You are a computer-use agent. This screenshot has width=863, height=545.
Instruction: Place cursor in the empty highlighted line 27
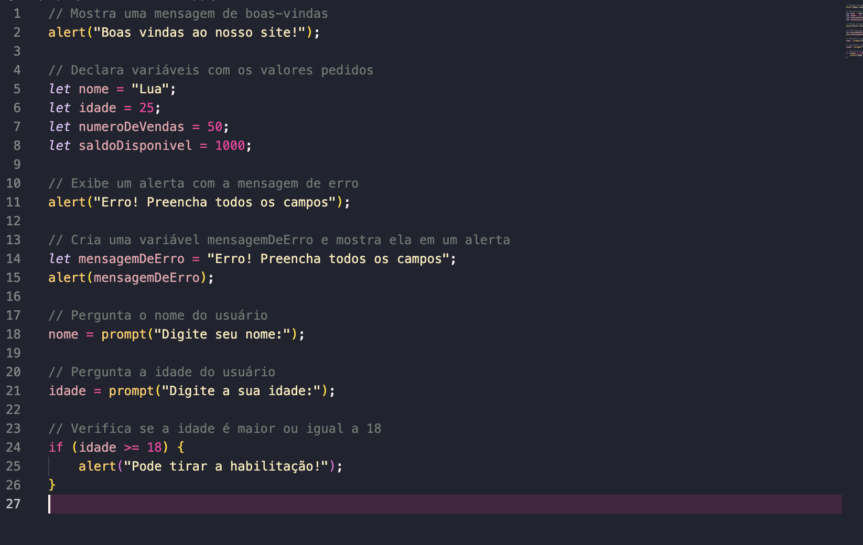coord(445,504)
